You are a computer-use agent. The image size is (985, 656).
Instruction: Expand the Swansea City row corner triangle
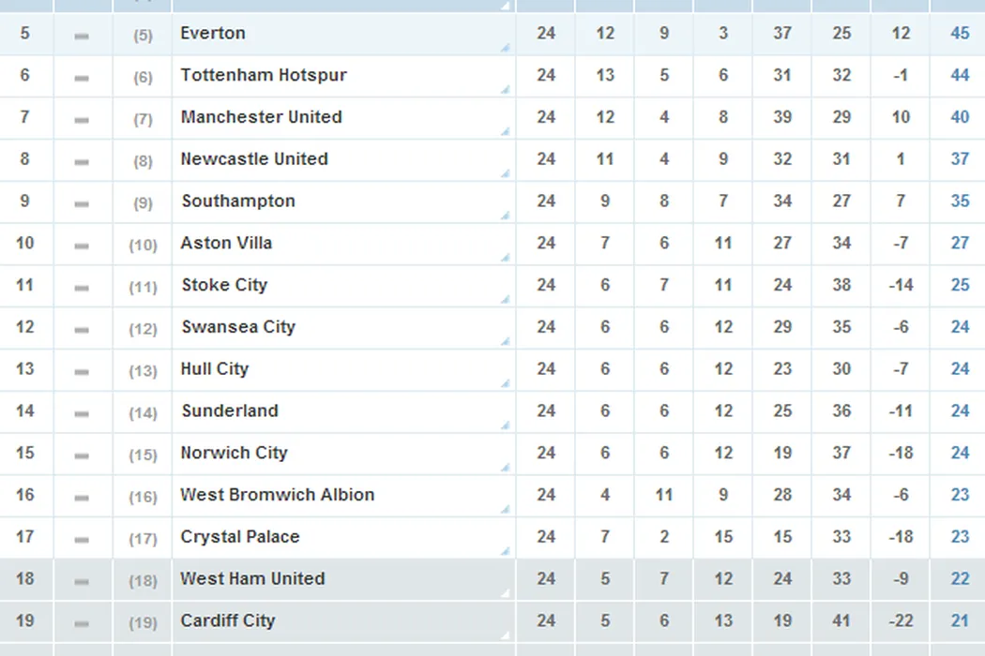pyautogui.click(x=506, y=341)
